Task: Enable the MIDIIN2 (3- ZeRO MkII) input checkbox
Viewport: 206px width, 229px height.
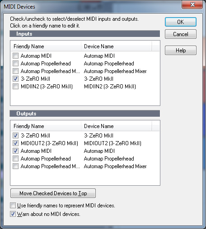Action: (x=15, y=87)
